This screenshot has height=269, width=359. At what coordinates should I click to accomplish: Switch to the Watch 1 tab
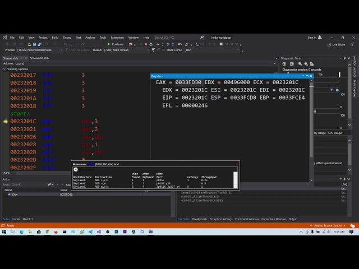click(27, 219)
